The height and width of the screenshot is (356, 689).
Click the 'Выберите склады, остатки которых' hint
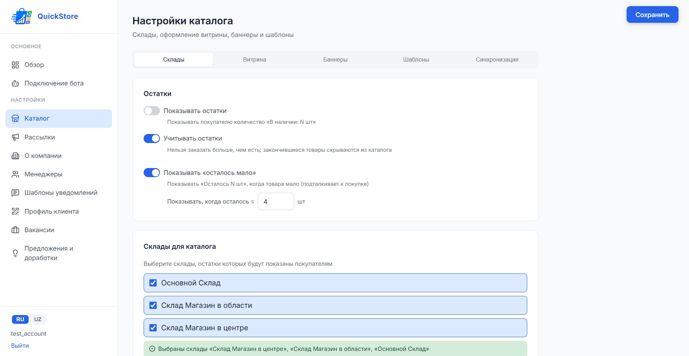coord(238,264)
